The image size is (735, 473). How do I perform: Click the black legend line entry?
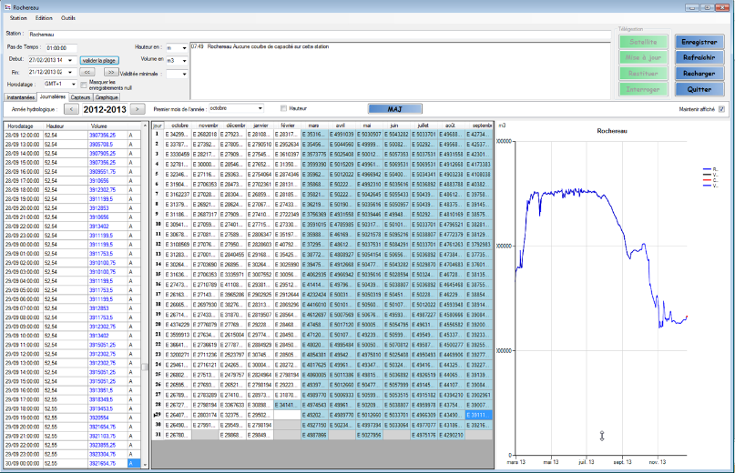[x=710, y=175]
